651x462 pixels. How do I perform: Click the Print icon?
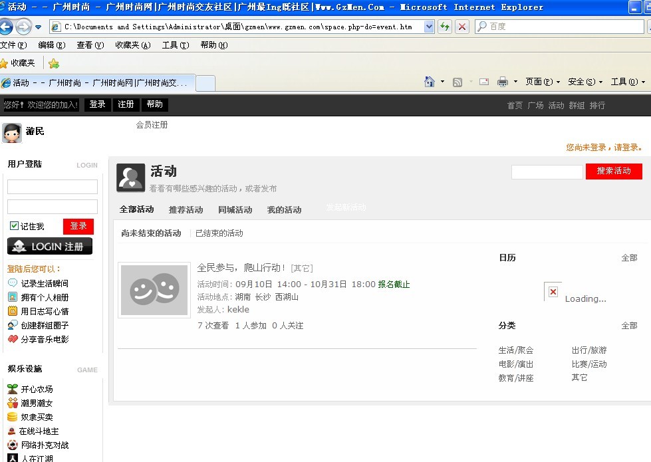pos(502,82)
